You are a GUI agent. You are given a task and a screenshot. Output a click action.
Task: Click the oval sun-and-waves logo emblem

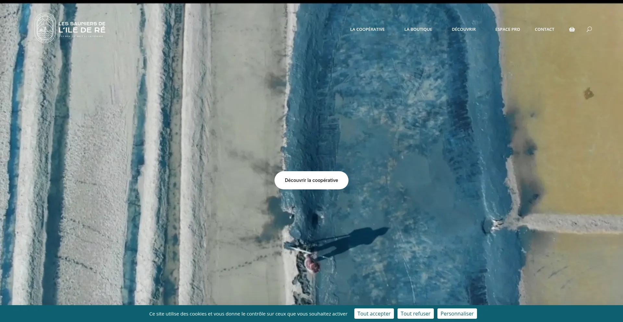45,28
